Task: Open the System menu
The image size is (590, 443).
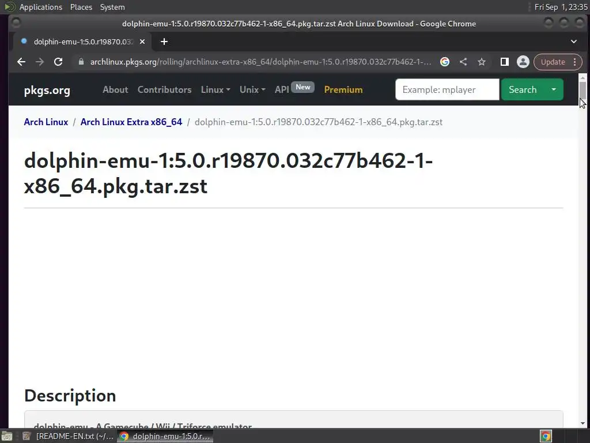Action: tap(112, 7)
